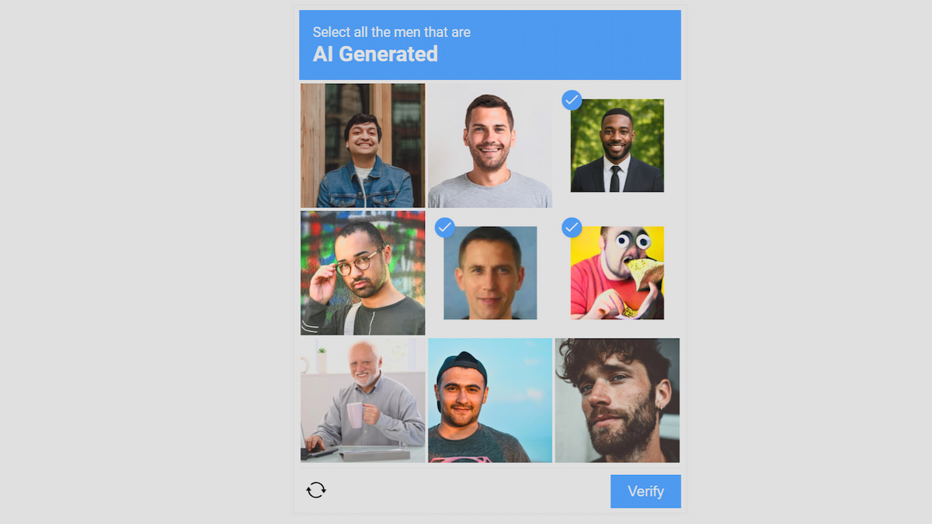This screenshot has height=524, width=932.
Task: Click the blue checkmark on suit man tile
Action: [572, 100]
